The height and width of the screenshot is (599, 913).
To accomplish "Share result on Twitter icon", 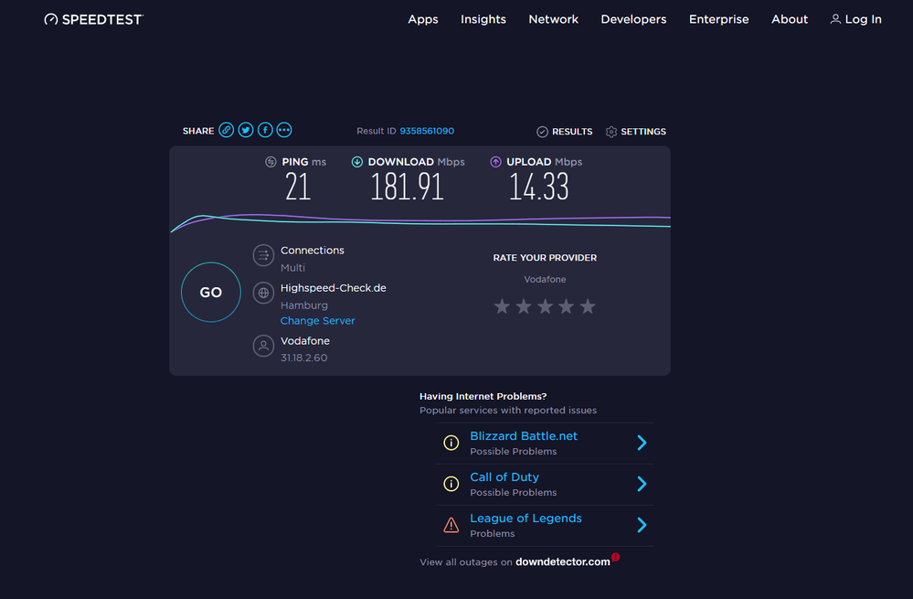I will pos(246,130).
